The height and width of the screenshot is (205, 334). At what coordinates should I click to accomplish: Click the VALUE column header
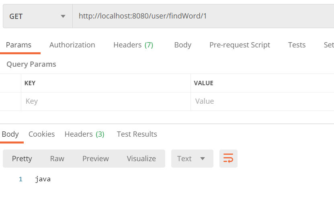point(203,83)
